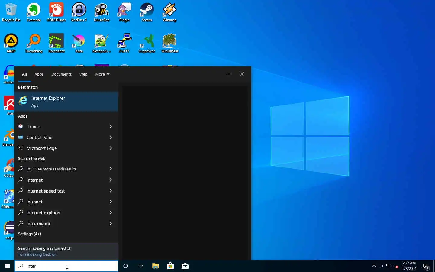Open the More dropdown in search

102,74
